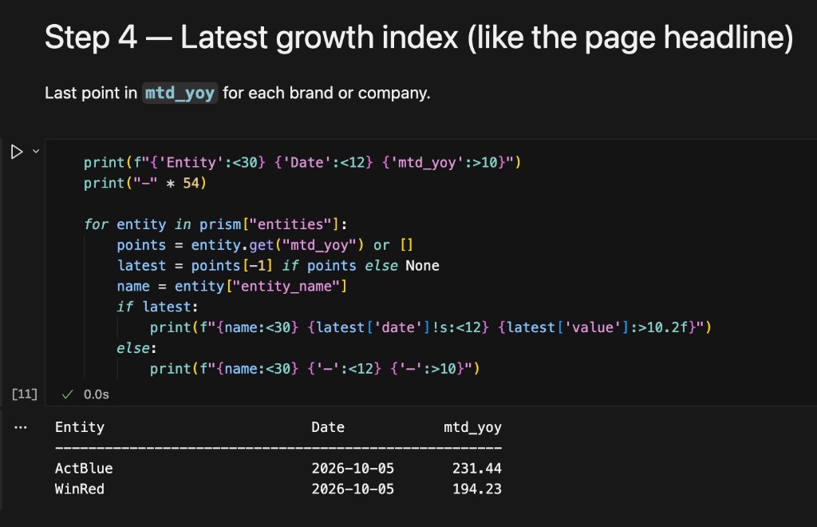Click the 0.0s execution time
This screenshot has width=817, height=527.
pyautogui.click(x=97, y=394)
